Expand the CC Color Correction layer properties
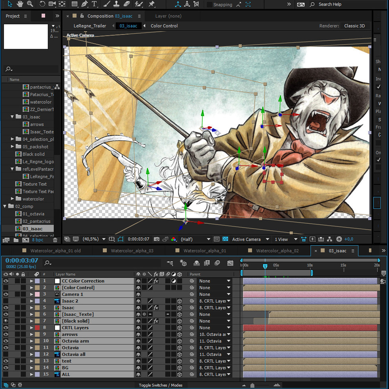 point(31,281)
